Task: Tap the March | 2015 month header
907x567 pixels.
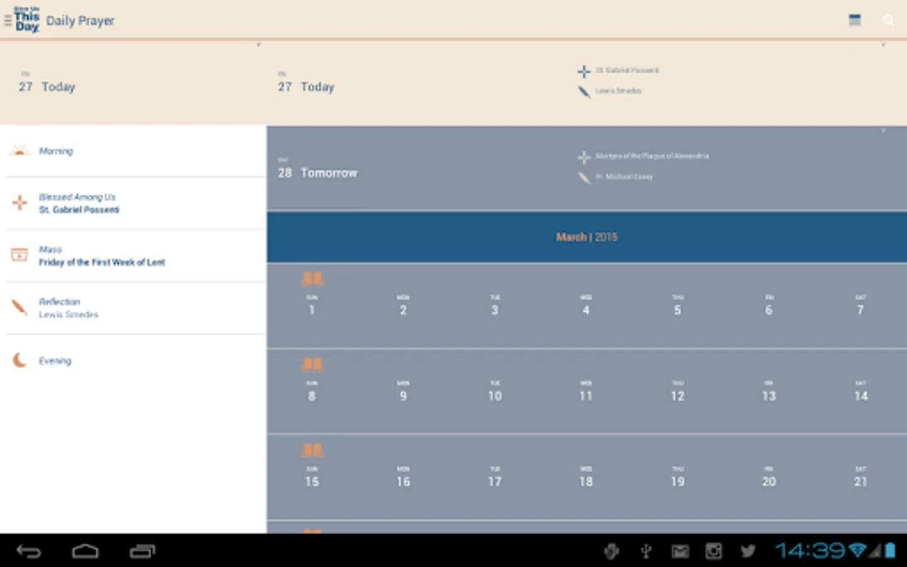Action: pyautogui.click(x=587, y=237)
